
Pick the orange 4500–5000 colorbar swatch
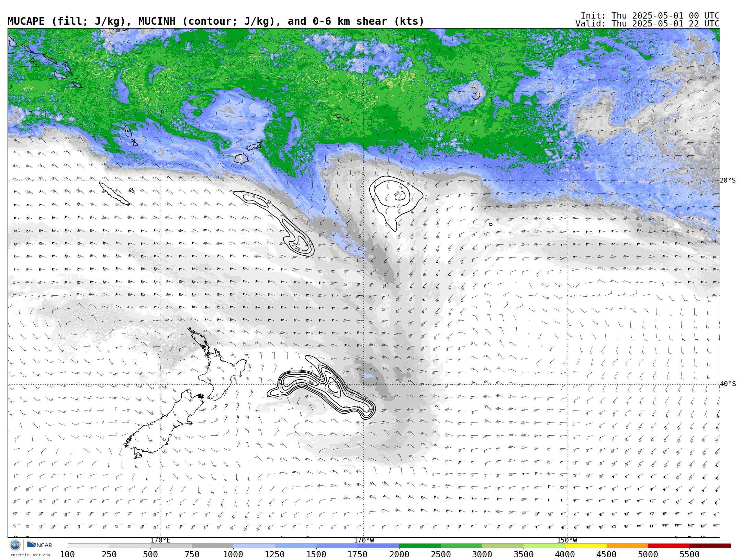point(627,546)
